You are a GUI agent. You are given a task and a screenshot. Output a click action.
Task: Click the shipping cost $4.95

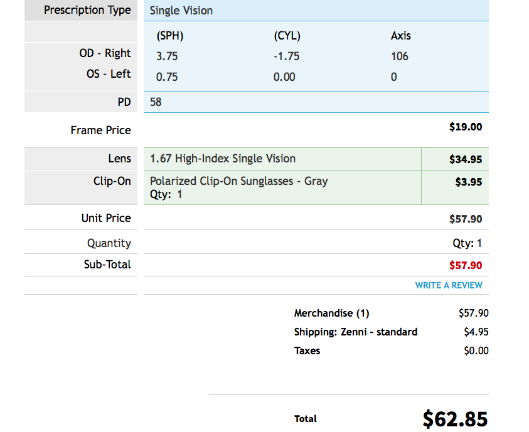pos(476,332)
